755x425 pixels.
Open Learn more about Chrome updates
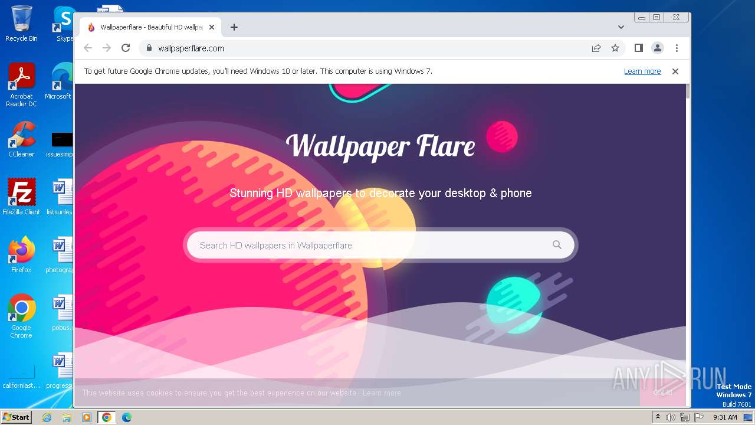pos(642,71)
